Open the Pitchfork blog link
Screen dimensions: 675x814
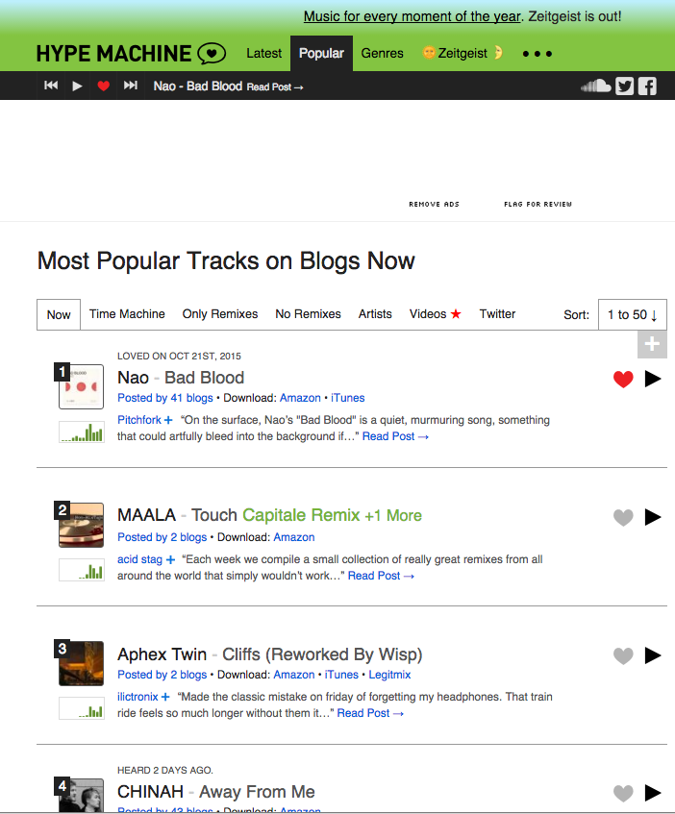(x=139, y=420)
